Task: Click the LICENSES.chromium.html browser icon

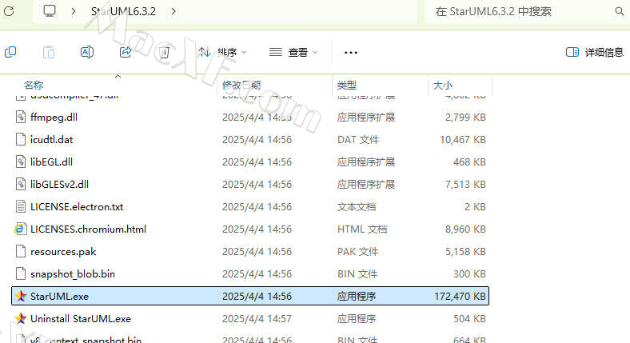Action: point(21,229)
